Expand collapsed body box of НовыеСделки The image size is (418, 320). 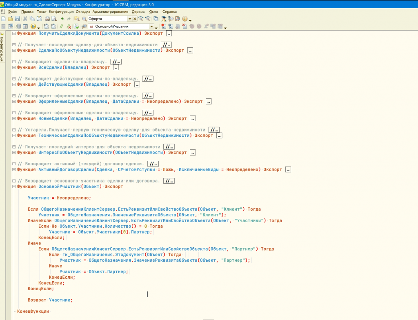click(193, 118)
